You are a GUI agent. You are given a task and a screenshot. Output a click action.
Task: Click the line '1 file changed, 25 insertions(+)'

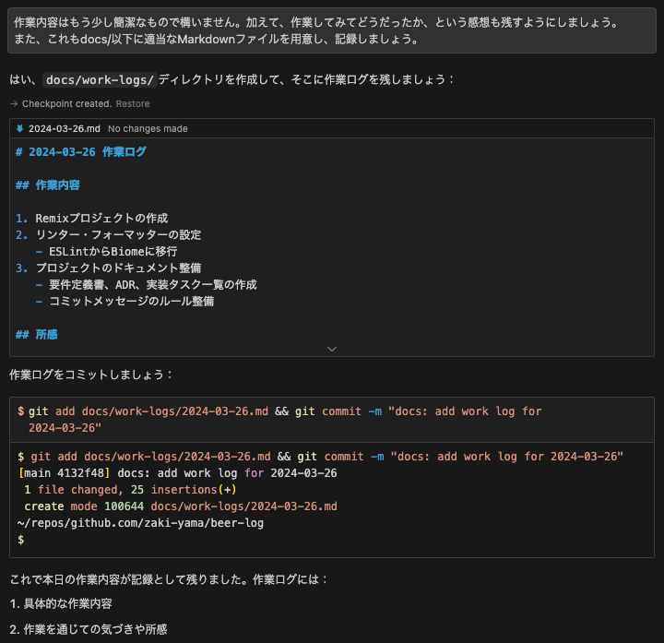(130, 490)
